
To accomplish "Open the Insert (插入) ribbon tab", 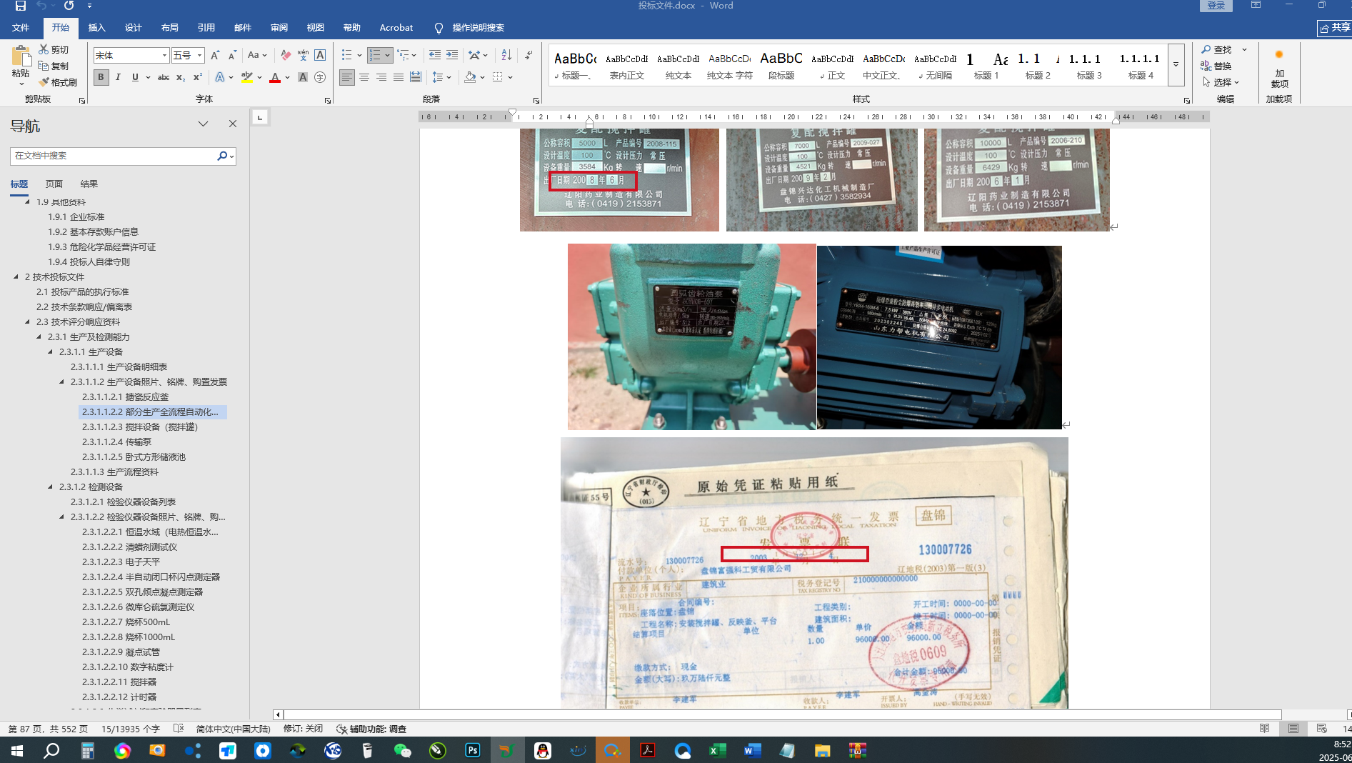I will point(96,28).
